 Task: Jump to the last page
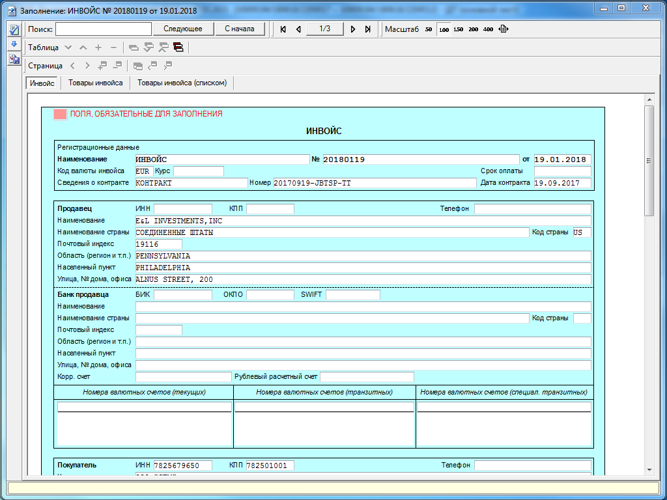367,29
